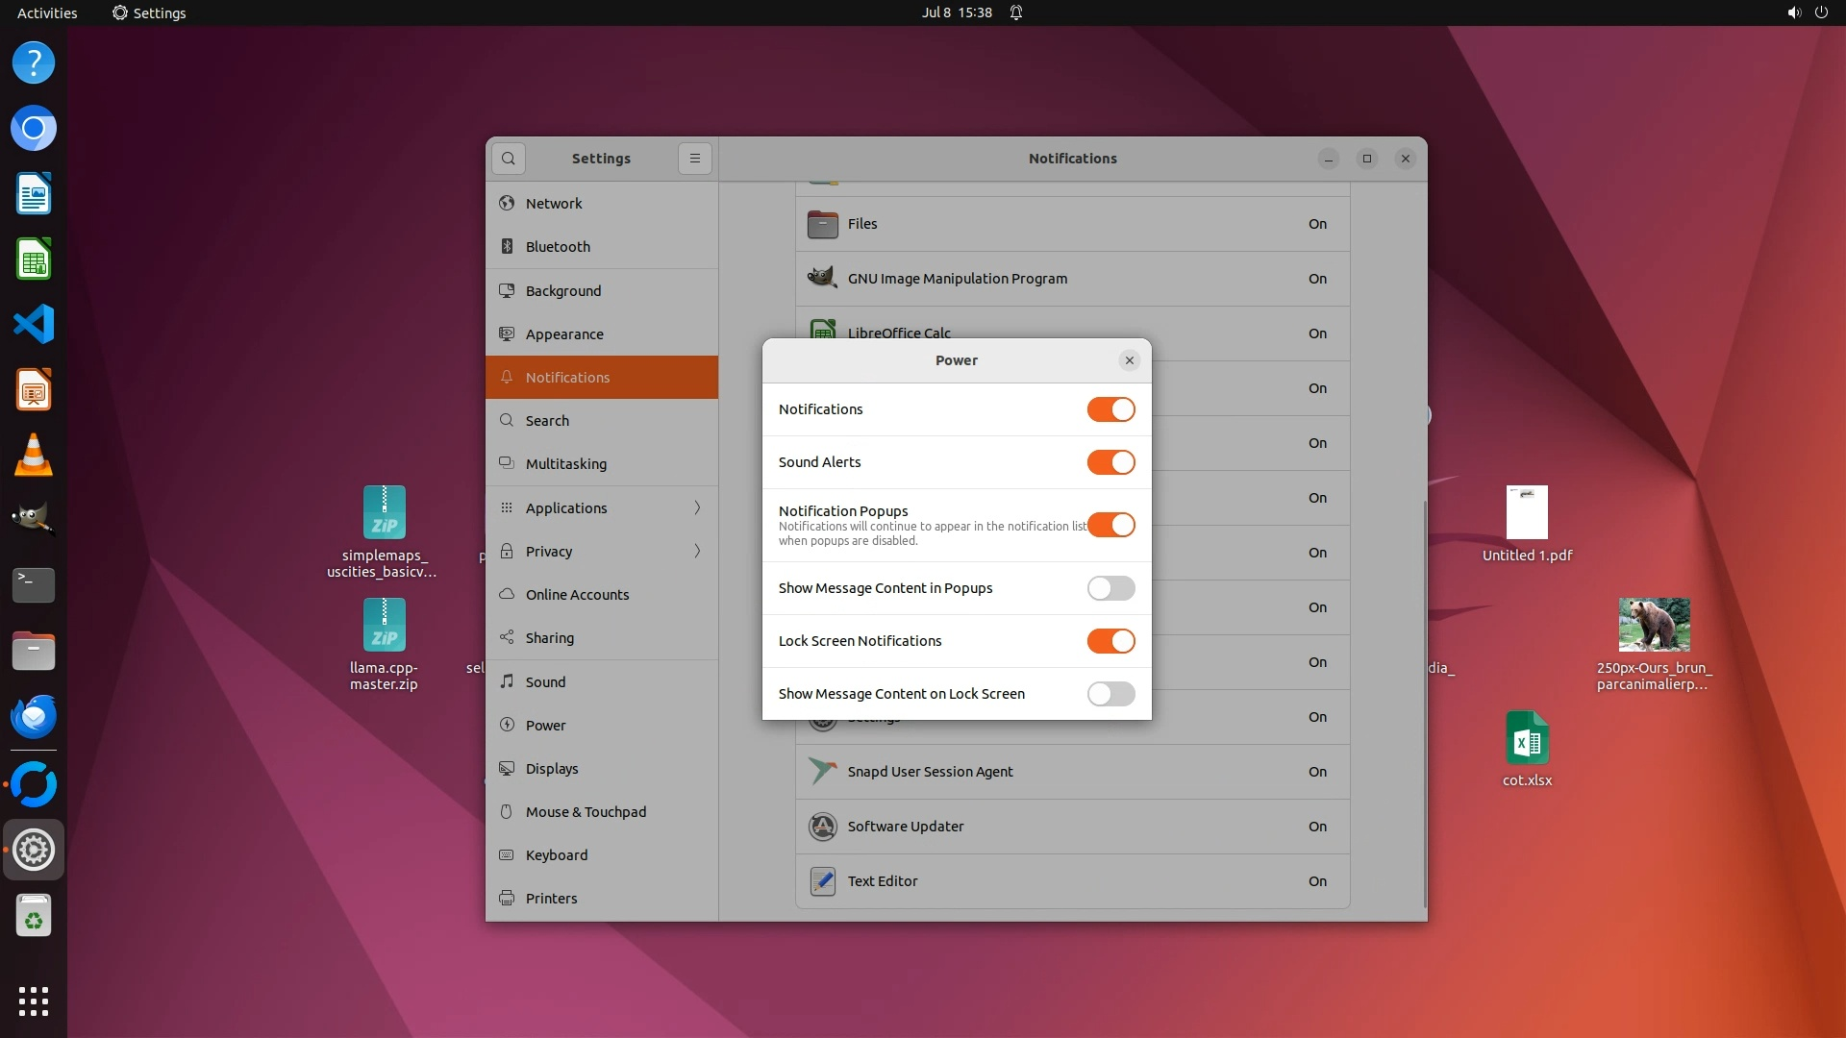Click the volume icon in system tray

tap(1793, 12)
